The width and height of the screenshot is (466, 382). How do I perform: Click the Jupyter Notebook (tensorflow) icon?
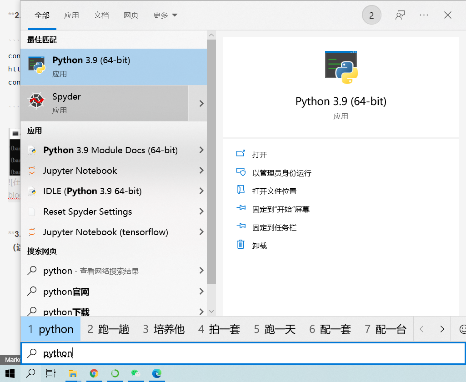coord(32,232)
